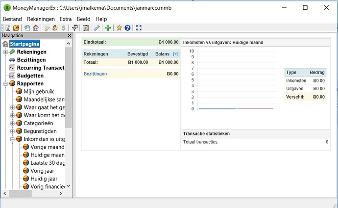Click the Transactie statistieken header
This screenshot has height=208, width=338.
(x=206, y=133)
